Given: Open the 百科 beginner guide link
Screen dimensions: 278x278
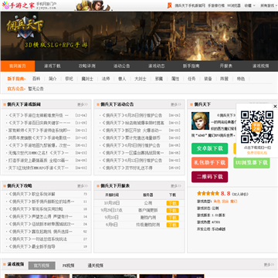Looking at the screenshot, I should [x=36, y=79].
